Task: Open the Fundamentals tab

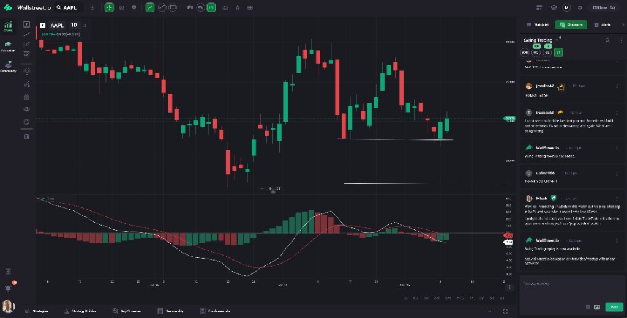Action: pos(215,311)
